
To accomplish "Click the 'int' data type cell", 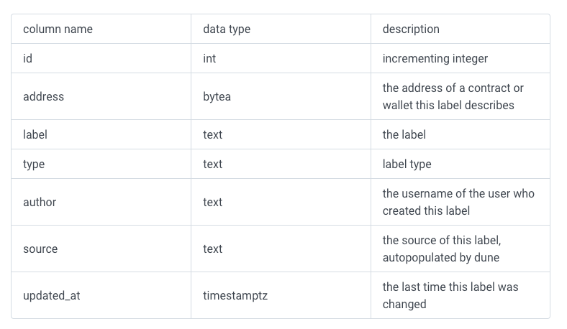I will pos(281,58).
